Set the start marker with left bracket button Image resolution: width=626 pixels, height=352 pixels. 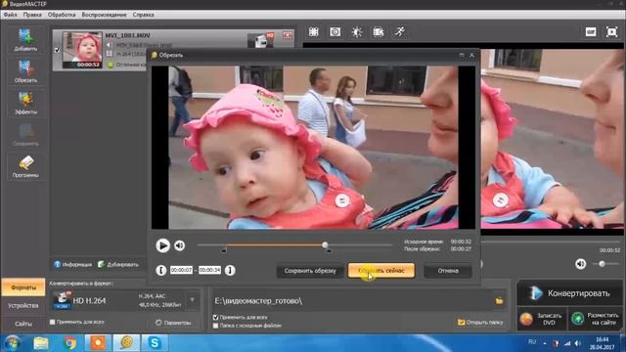click(x=160, y=270)
